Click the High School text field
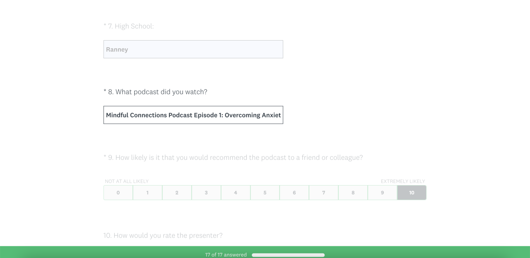 (x=193, y=49)
